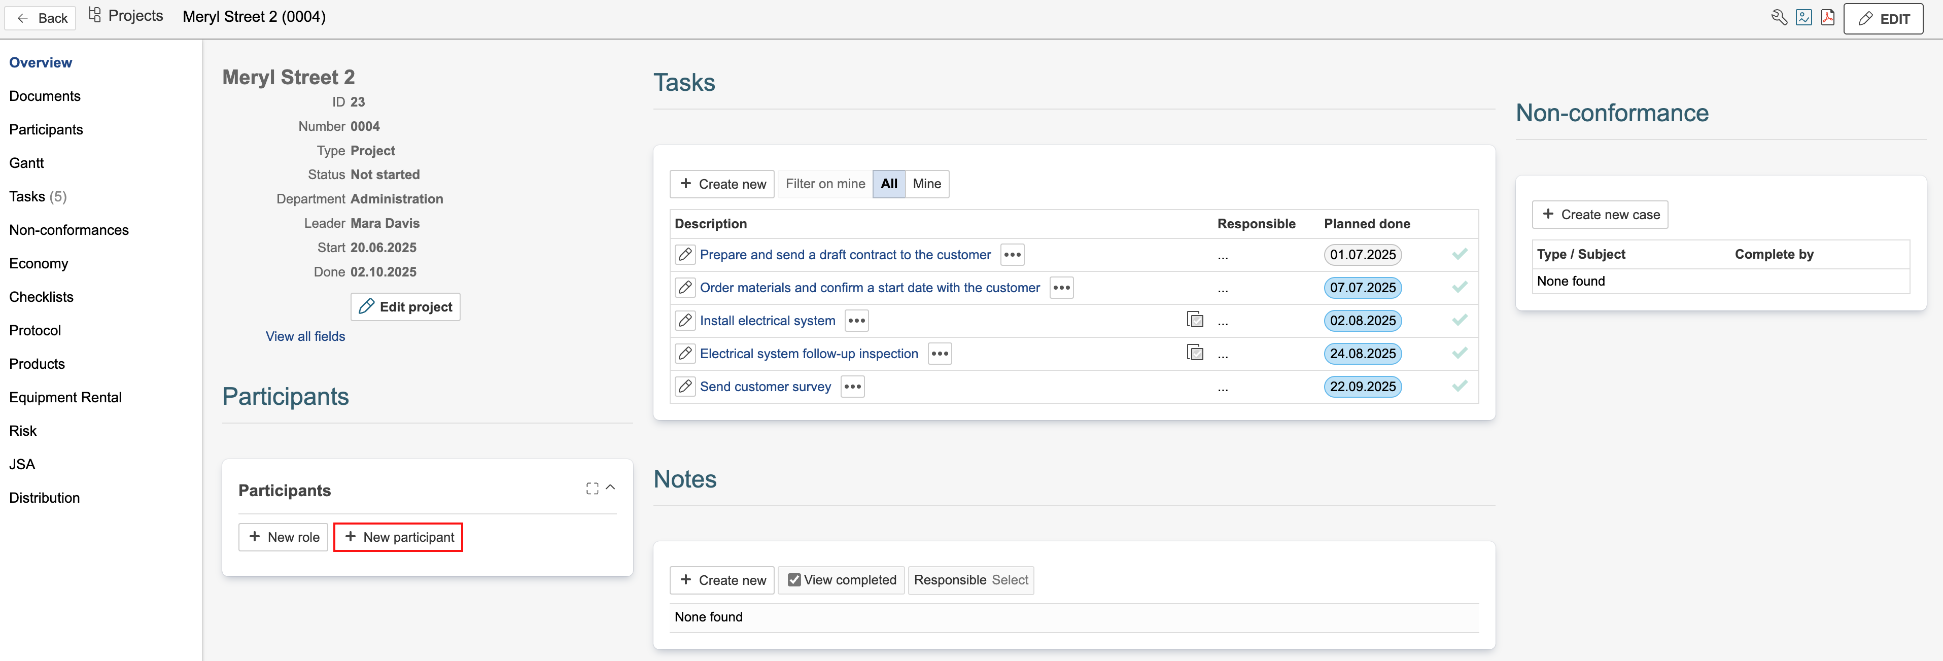Screen dimensions: 1943x661
Task: Filter tasks by Mine
Action: click(926, 184)
